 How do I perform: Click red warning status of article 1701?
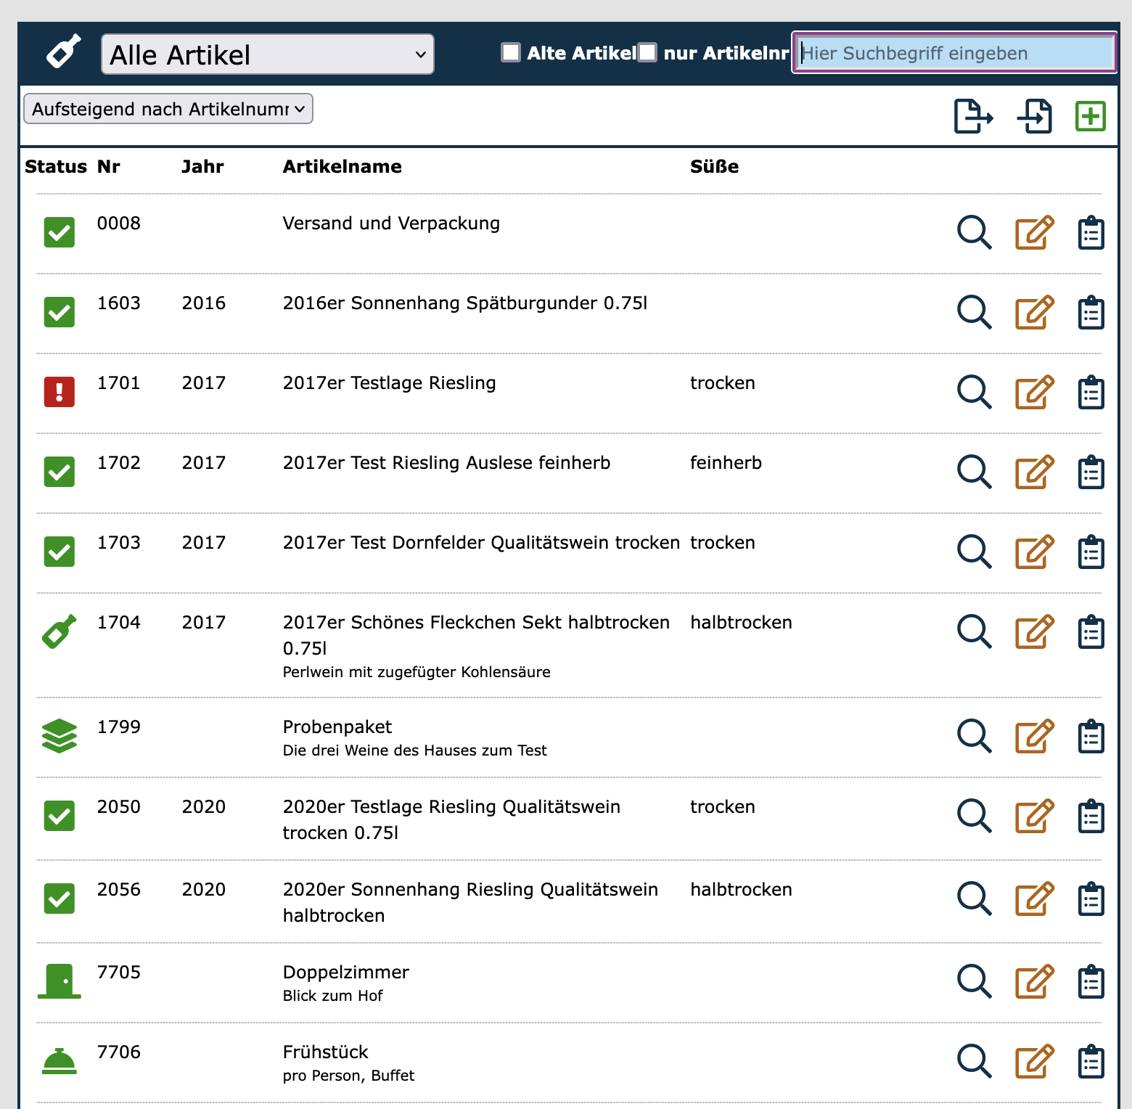click(x=60, y=392)
